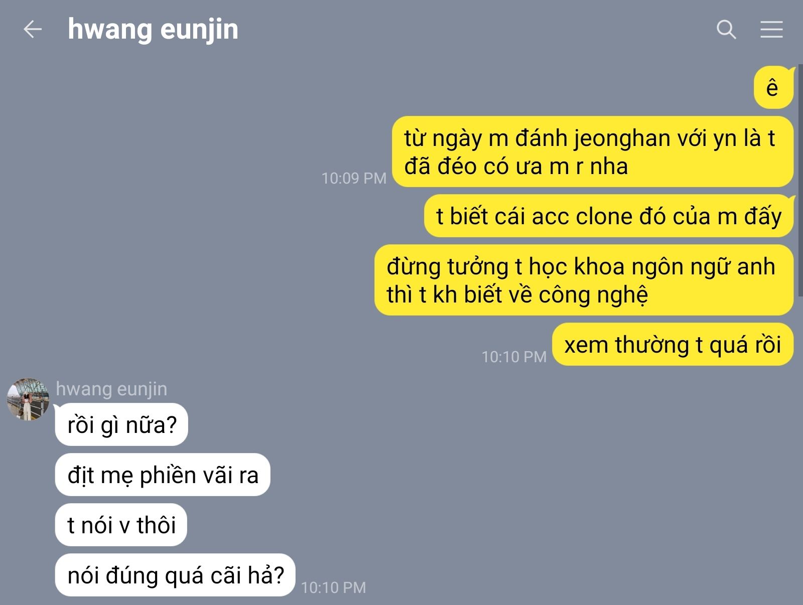This screenshot has height=605, width=803.
Task: Go back using the arrow icon
Action: pos(33,29)
